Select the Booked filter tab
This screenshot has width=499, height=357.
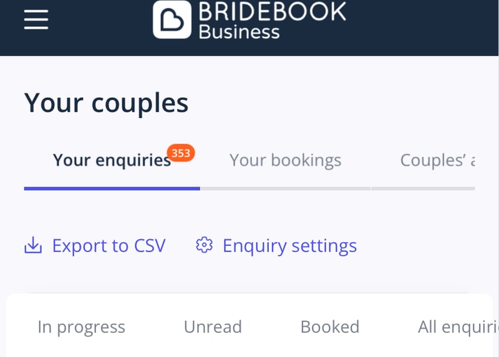coord(329,327)
